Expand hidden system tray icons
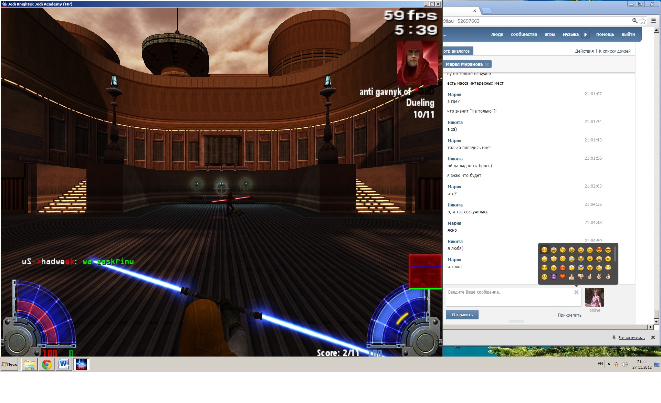Viewport: 661px width, 403px height. pyautogui.click(x=609, y=364)
